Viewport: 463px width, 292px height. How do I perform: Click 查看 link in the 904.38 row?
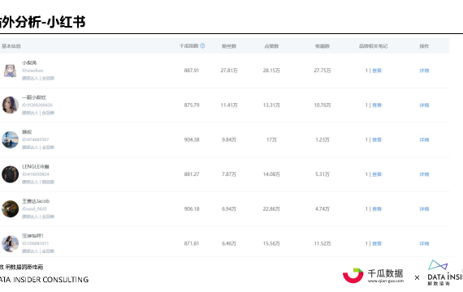(377, 140)
